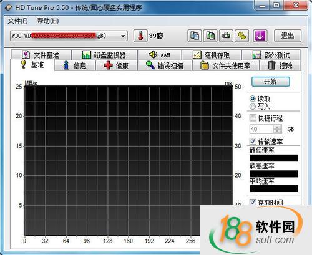Click the 最高速率 value box

pos(273,173)
